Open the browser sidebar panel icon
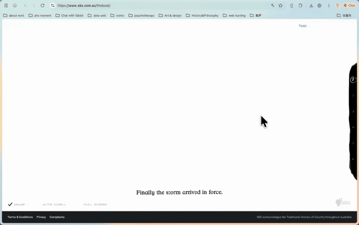 click(6, 6)
